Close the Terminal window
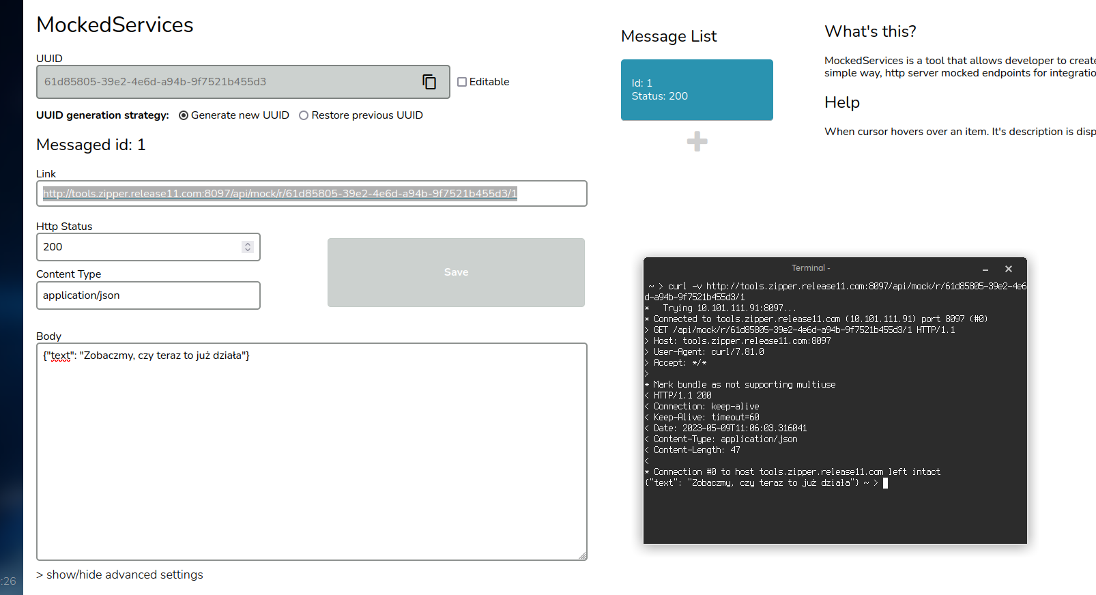Viewport: 1096px width, 595px height. 1009,269
